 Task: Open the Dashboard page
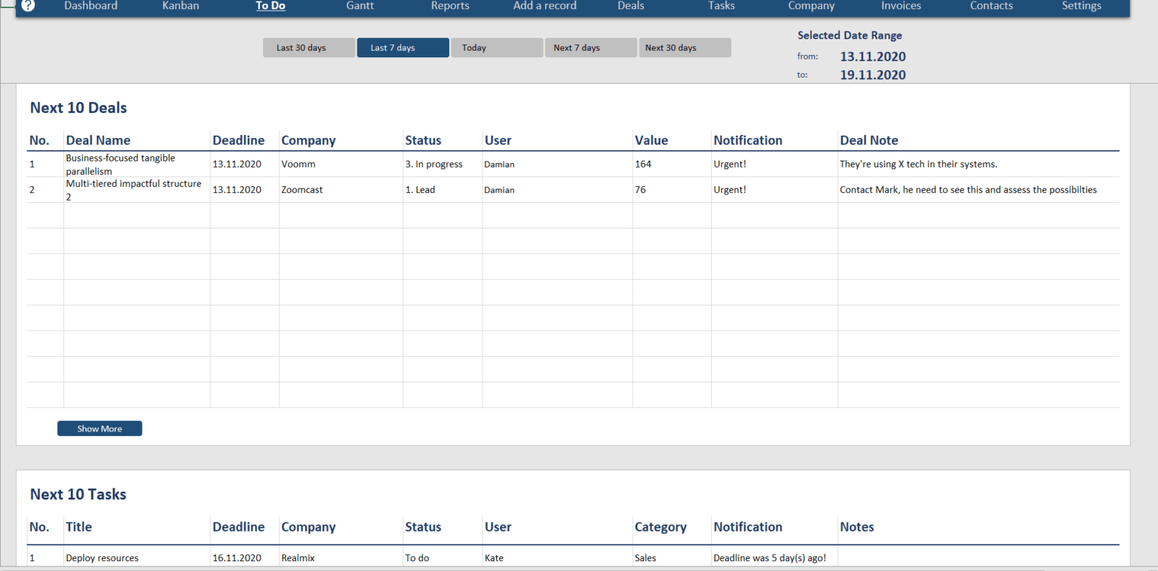[90, 6]
